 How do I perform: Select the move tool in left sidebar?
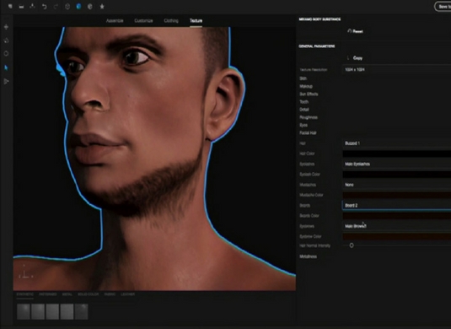6,27
